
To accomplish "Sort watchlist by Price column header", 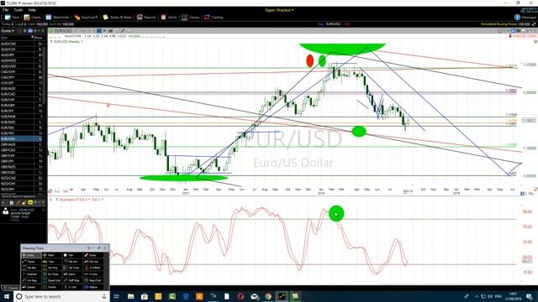I will coord(38,38).
